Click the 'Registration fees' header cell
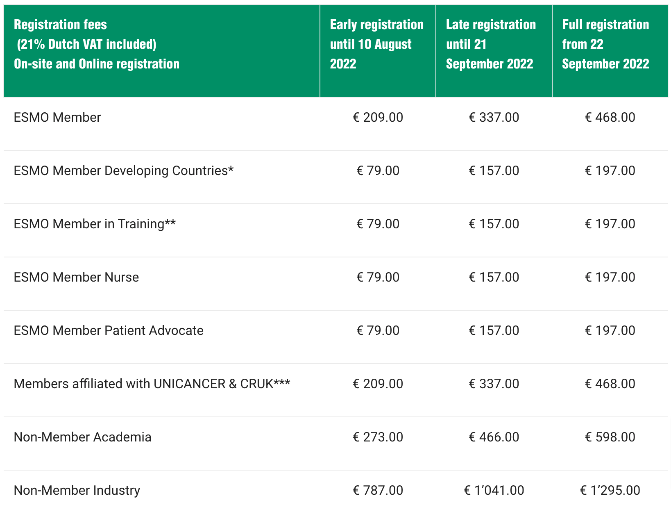The height and width of the screenshot is (505, 671). [x=97, y=44]
